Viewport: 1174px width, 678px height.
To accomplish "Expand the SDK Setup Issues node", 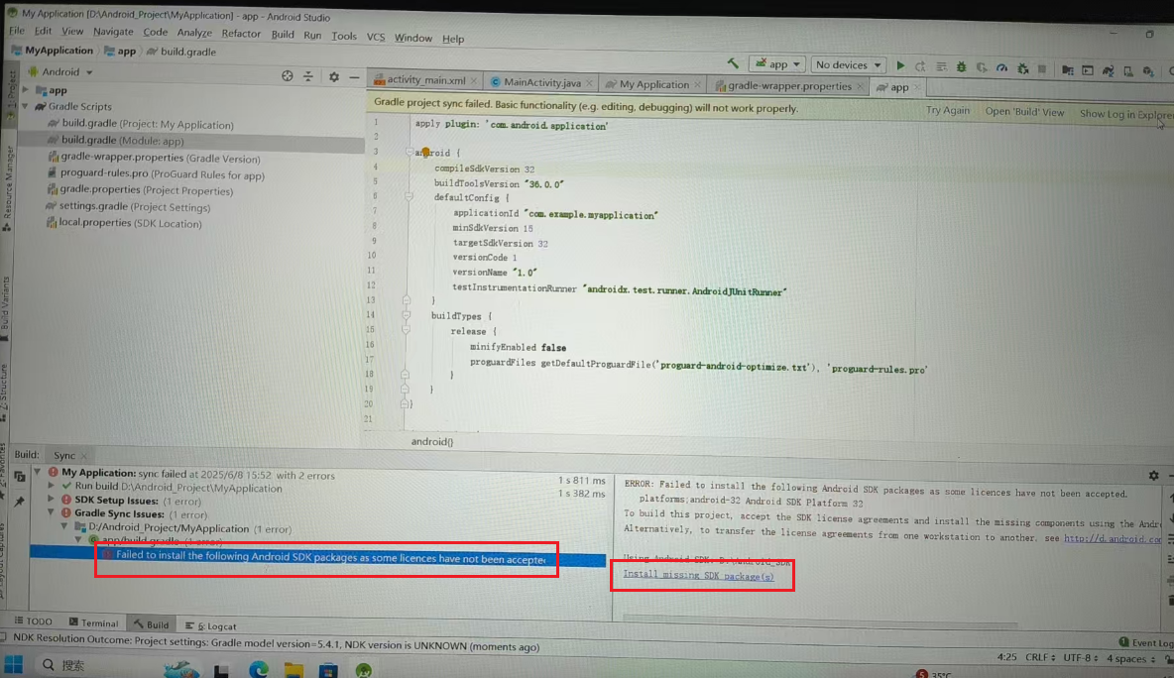I will (x=51, y=500).
